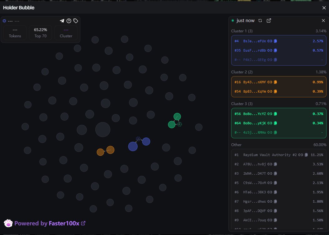This screenshot has height=235, width=329.
Task: Copy address By43...nXMf
Action: point(275,82)
